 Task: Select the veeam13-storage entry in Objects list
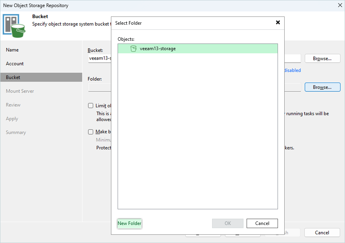(158, 49)
